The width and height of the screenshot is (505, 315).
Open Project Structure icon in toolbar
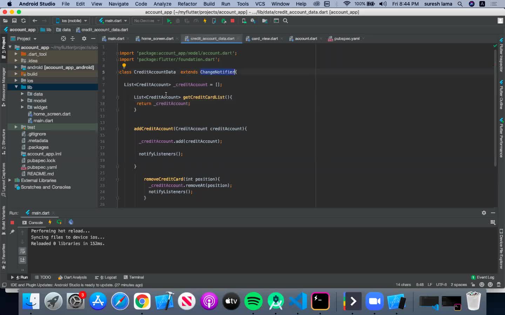click(265, 21)
